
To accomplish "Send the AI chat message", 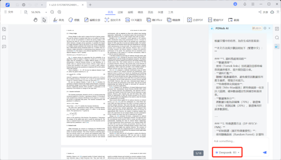I will point(265,153).
